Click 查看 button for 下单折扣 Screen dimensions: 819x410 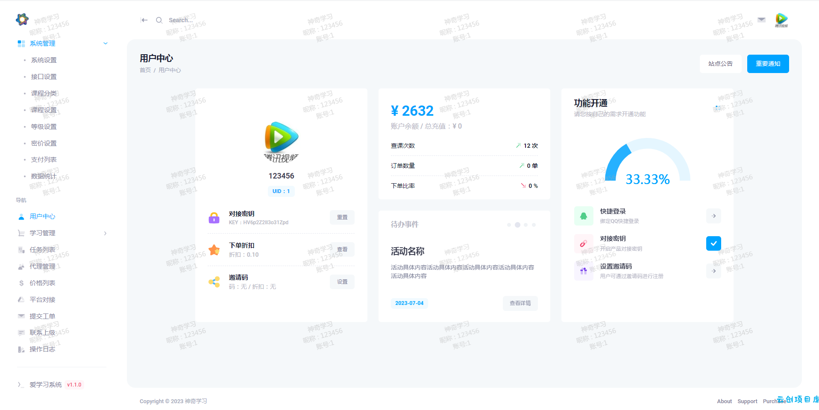pos(342,249)
